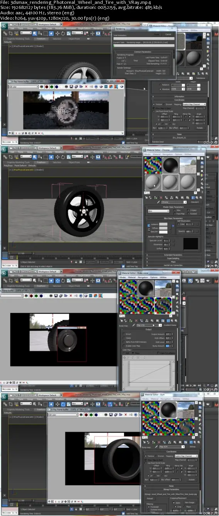Image resolution: width=219 pixels, height=516 pixels.
Task: Click Go to Parent icon in Chrome editor
Action: pos(197,198)
